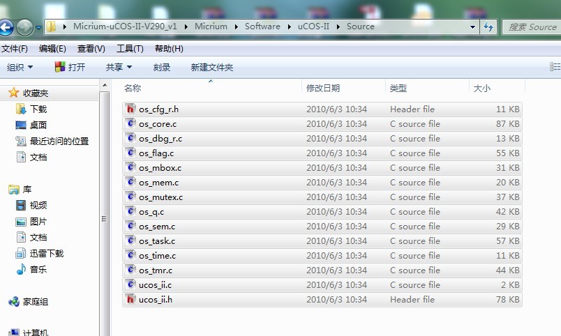Open the 共享 dropdown in toolbar

pyautogui.click(x=119, y=67)
